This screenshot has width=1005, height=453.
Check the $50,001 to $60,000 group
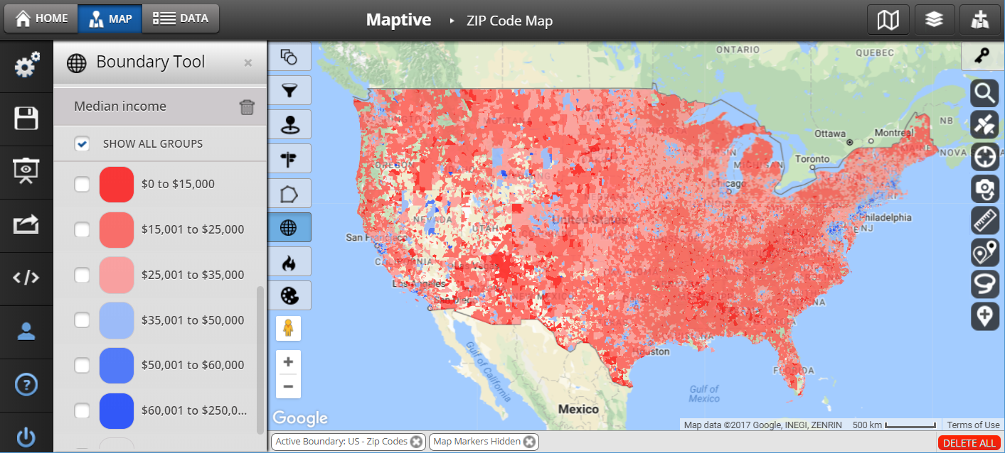[83, 366]
